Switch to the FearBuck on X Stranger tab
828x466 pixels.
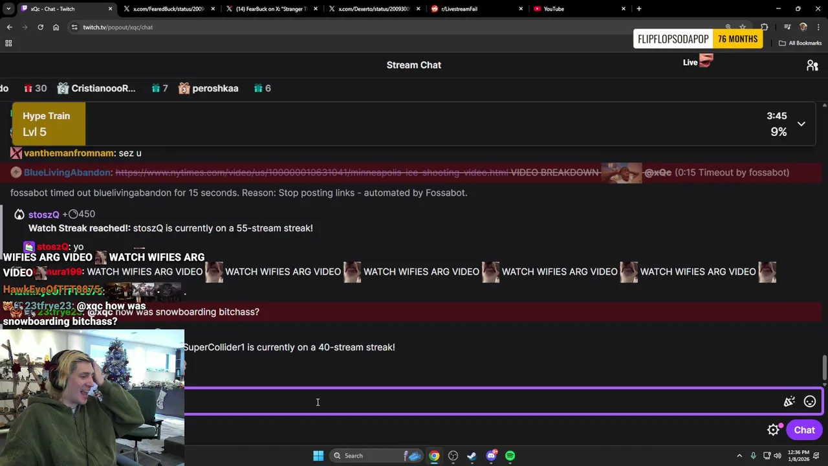272,9
